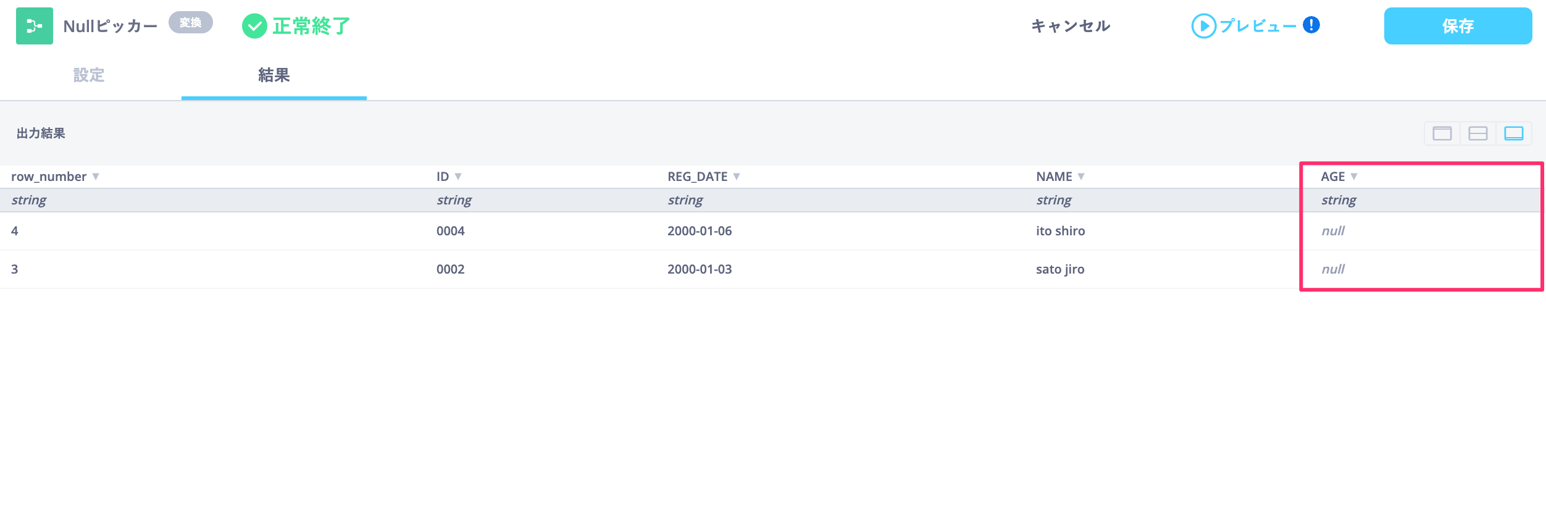Click the 保存 save button
This screenshot has height=520, width=1546.
tap(1458, 26)
